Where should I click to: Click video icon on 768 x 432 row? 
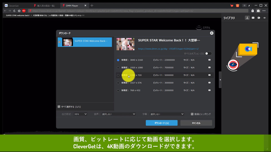[x=209, y=90]
